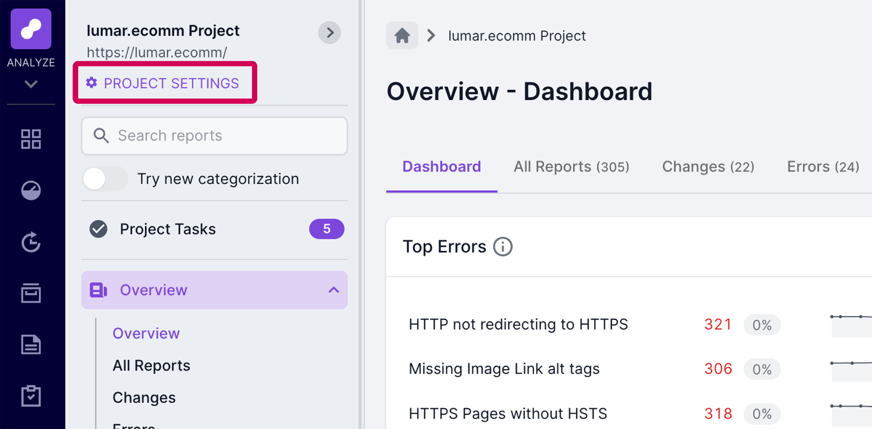Screen dimensions: 872x429
Task: Click the project arrow button next to lumar.ecomm Project
Action: (329, 33)
